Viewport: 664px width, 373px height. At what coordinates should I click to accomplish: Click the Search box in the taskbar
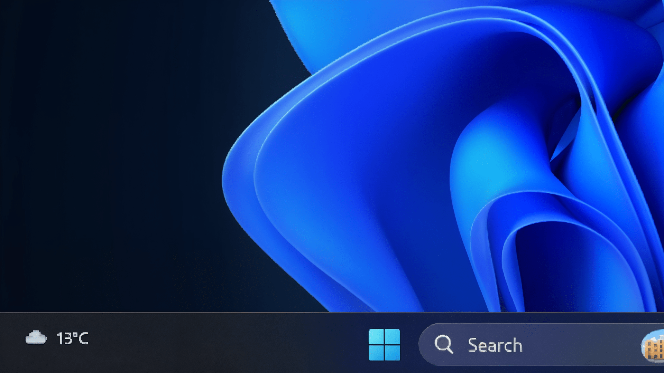(541, 344)
